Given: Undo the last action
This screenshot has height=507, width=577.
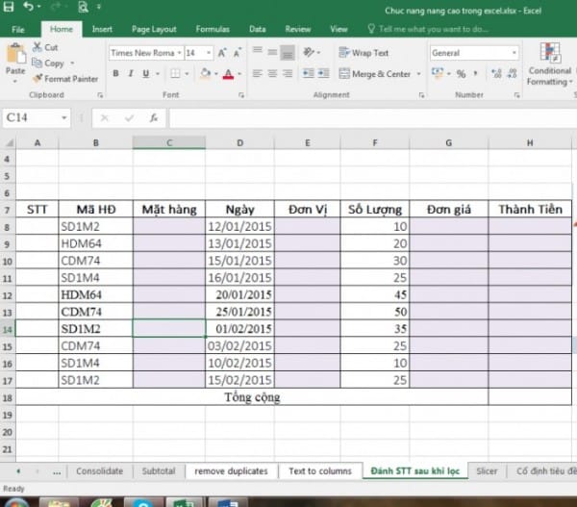Looking at the screenshot, I should [28, 7].
